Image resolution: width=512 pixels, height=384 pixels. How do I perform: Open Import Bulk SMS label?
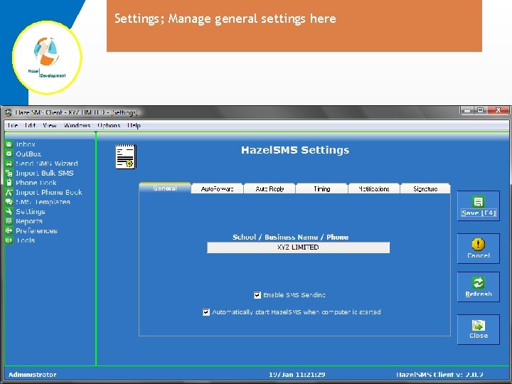coord(44,173)
